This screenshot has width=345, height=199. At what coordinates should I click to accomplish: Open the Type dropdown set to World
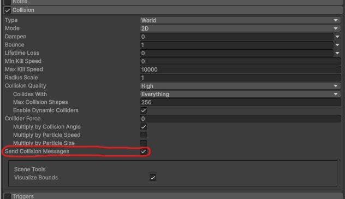240,20
